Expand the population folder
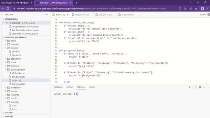Screen dimensions: 210x118 [5, 59]
